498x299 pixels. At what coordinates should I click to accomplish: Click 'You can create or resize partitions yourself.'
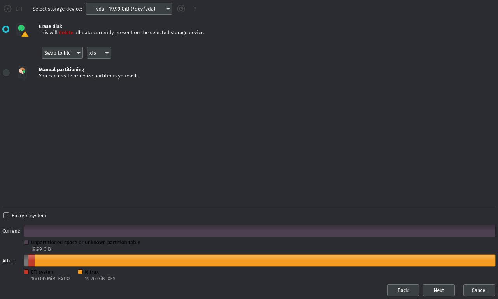tap(88, 76)
